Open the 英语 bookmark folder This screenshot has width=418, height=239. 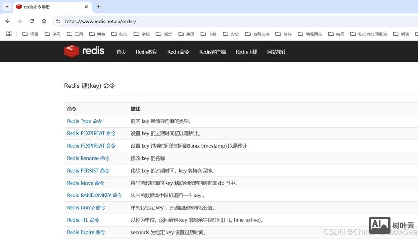[x=186, y=34]
